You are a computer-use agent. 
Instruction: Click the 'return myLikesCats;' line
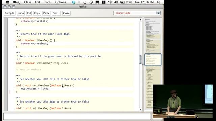point(34,21)
